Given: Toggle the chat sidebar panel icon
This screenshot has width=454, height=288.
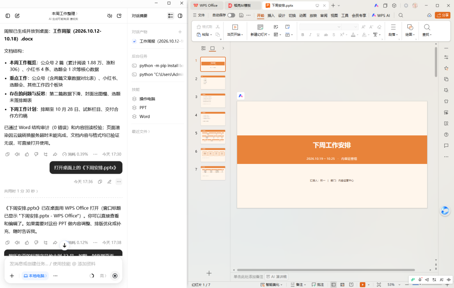Looking at the screenshot, I should coord(8,16).
